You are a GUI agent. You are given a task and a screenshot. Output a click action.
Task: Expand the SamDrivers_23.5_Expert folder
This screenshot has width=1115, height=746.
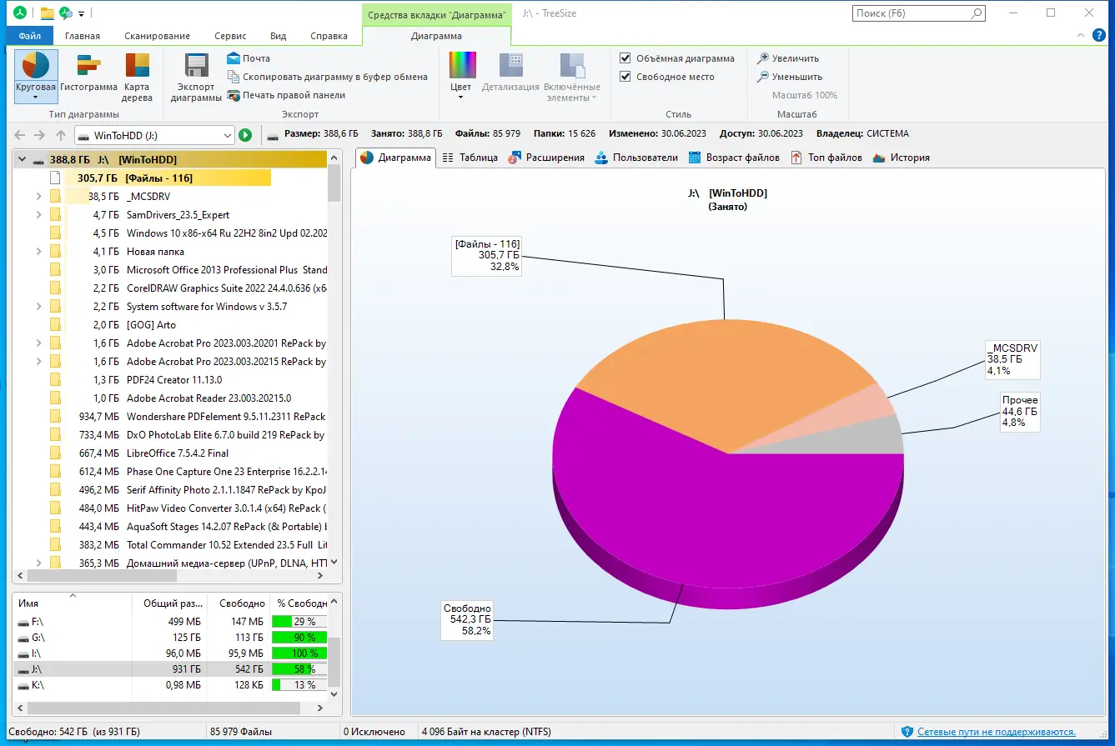38,214
